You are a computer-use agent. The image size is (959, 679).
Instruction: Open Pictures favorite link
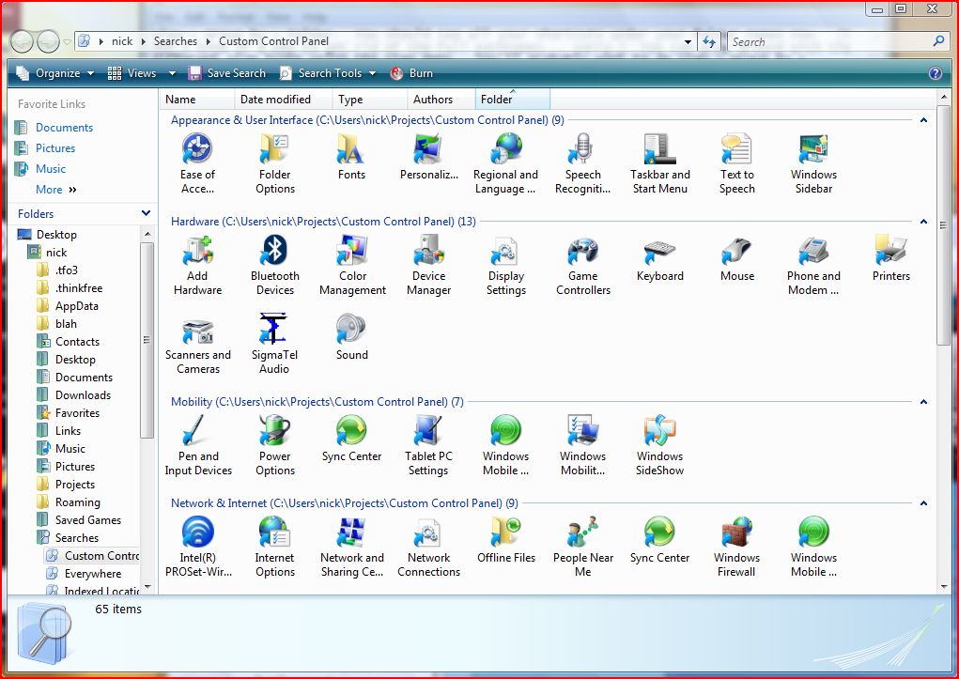click(55, 148)
